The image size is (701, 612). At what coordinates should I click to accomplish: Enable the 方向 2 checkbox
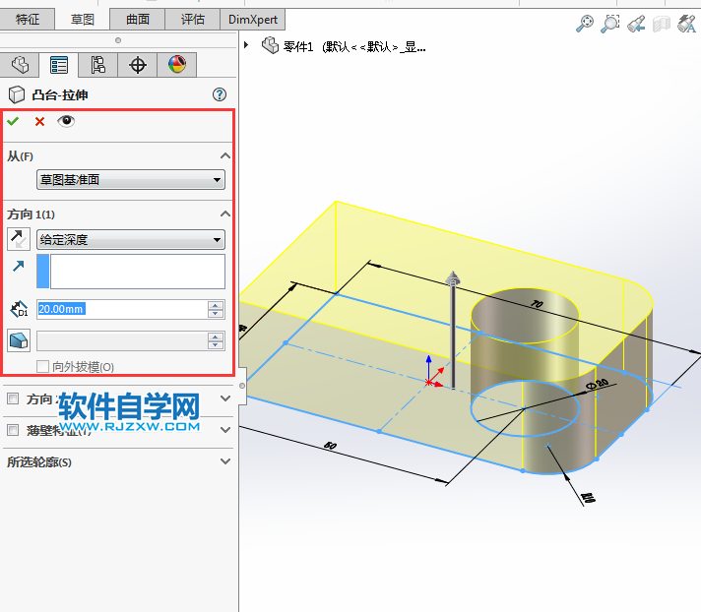pos(13,398)
